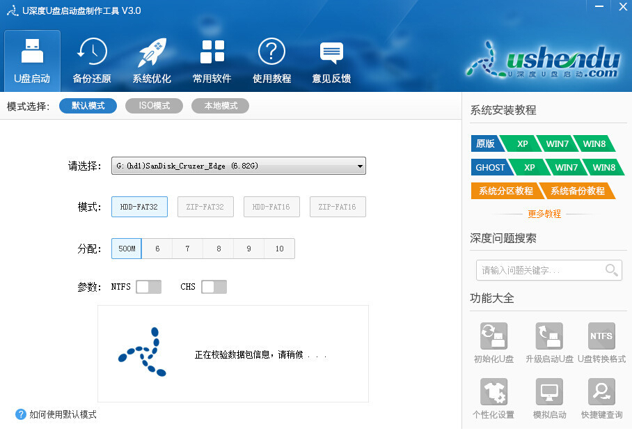632x431 pixels.
Task: Switch to 本地模式 tab
Action: pos(220,105)
